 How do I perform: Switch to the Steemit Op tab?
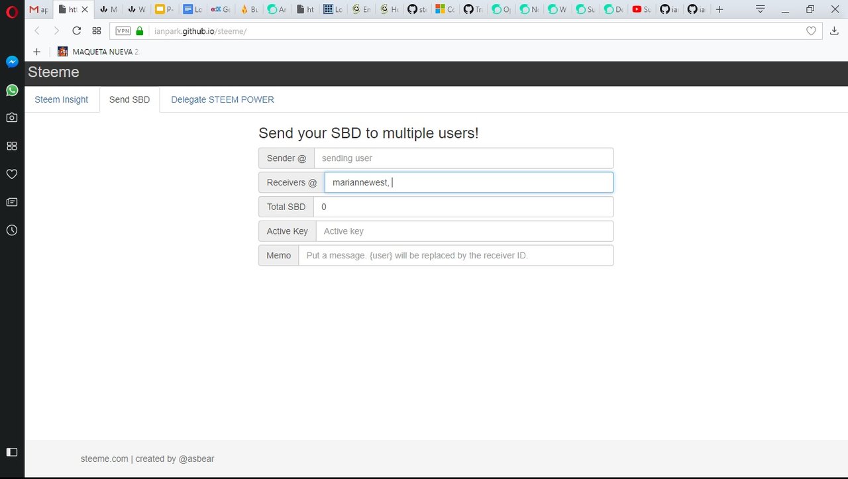(x=502, y=9)
